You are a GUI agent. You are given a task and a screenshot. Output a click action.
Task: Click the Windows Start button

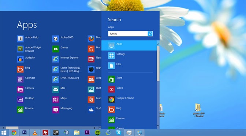pyautogui.click(x=4, y=133)
